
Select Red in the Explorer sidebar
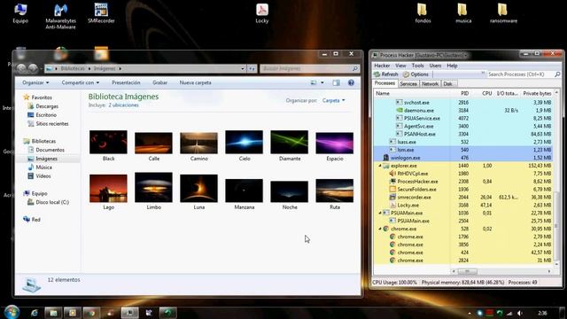pyautogui.click(x=35, y=220)
